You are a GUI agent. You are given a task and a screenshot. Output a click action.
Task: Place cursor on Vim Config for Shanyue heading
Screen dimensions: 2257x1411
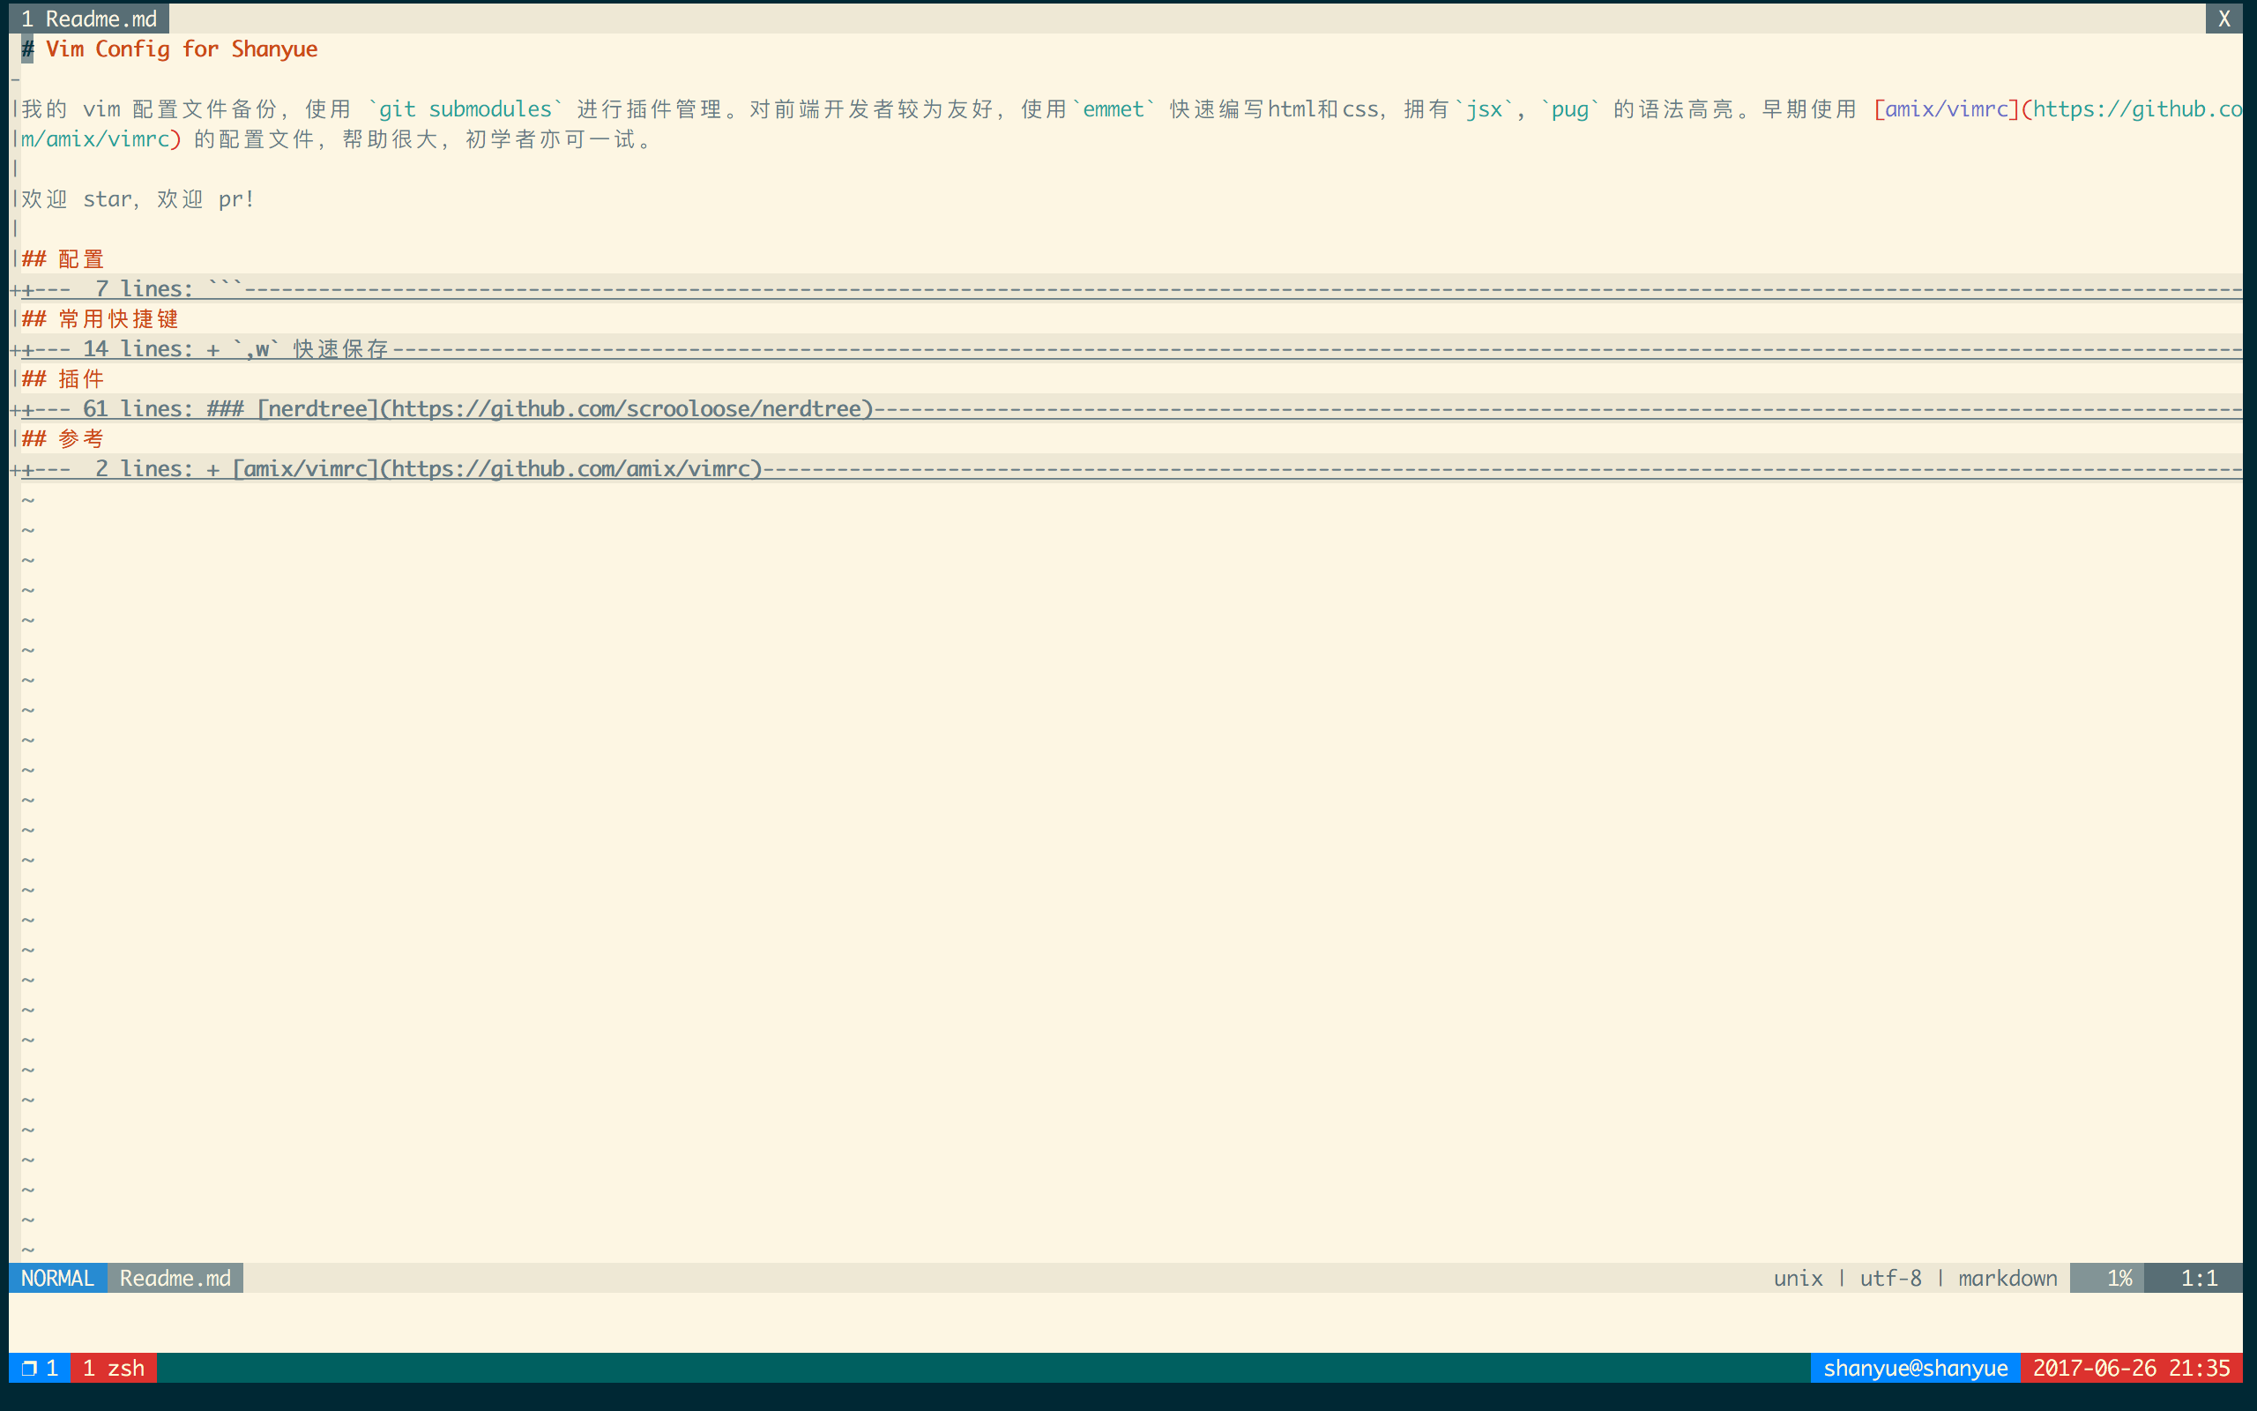(x=181, y=49)
